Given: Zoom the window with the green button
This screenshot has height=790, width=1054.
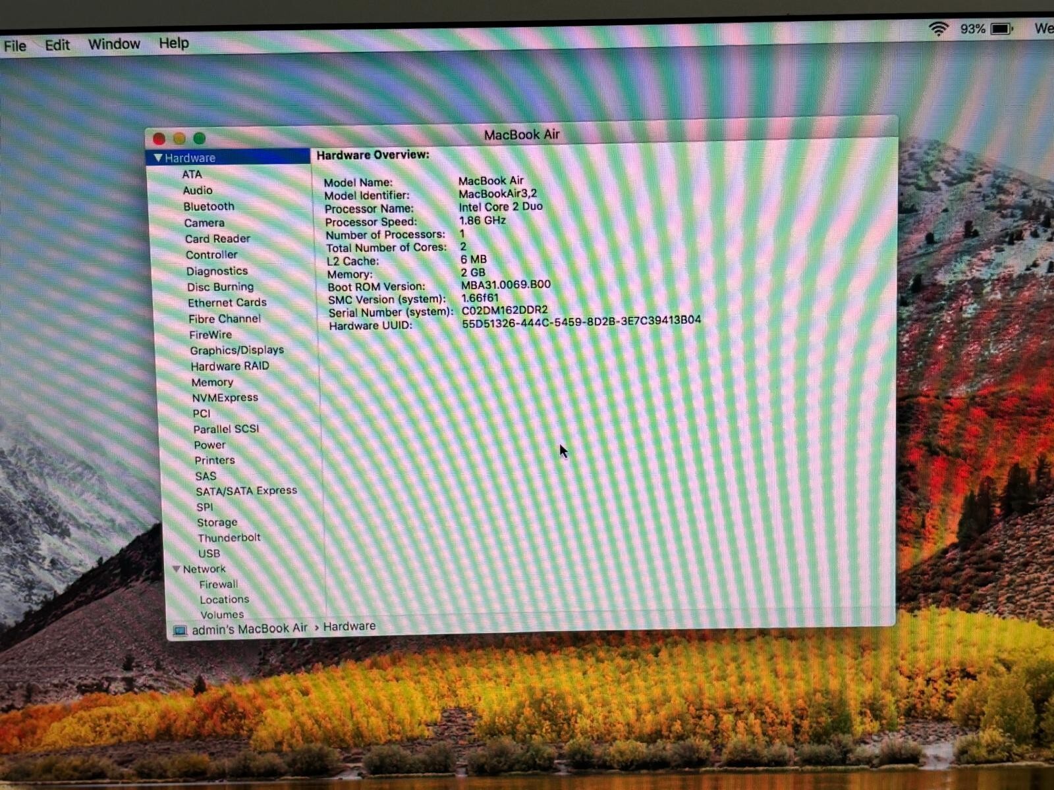Looking at the screenshot, I should [200, 138].
